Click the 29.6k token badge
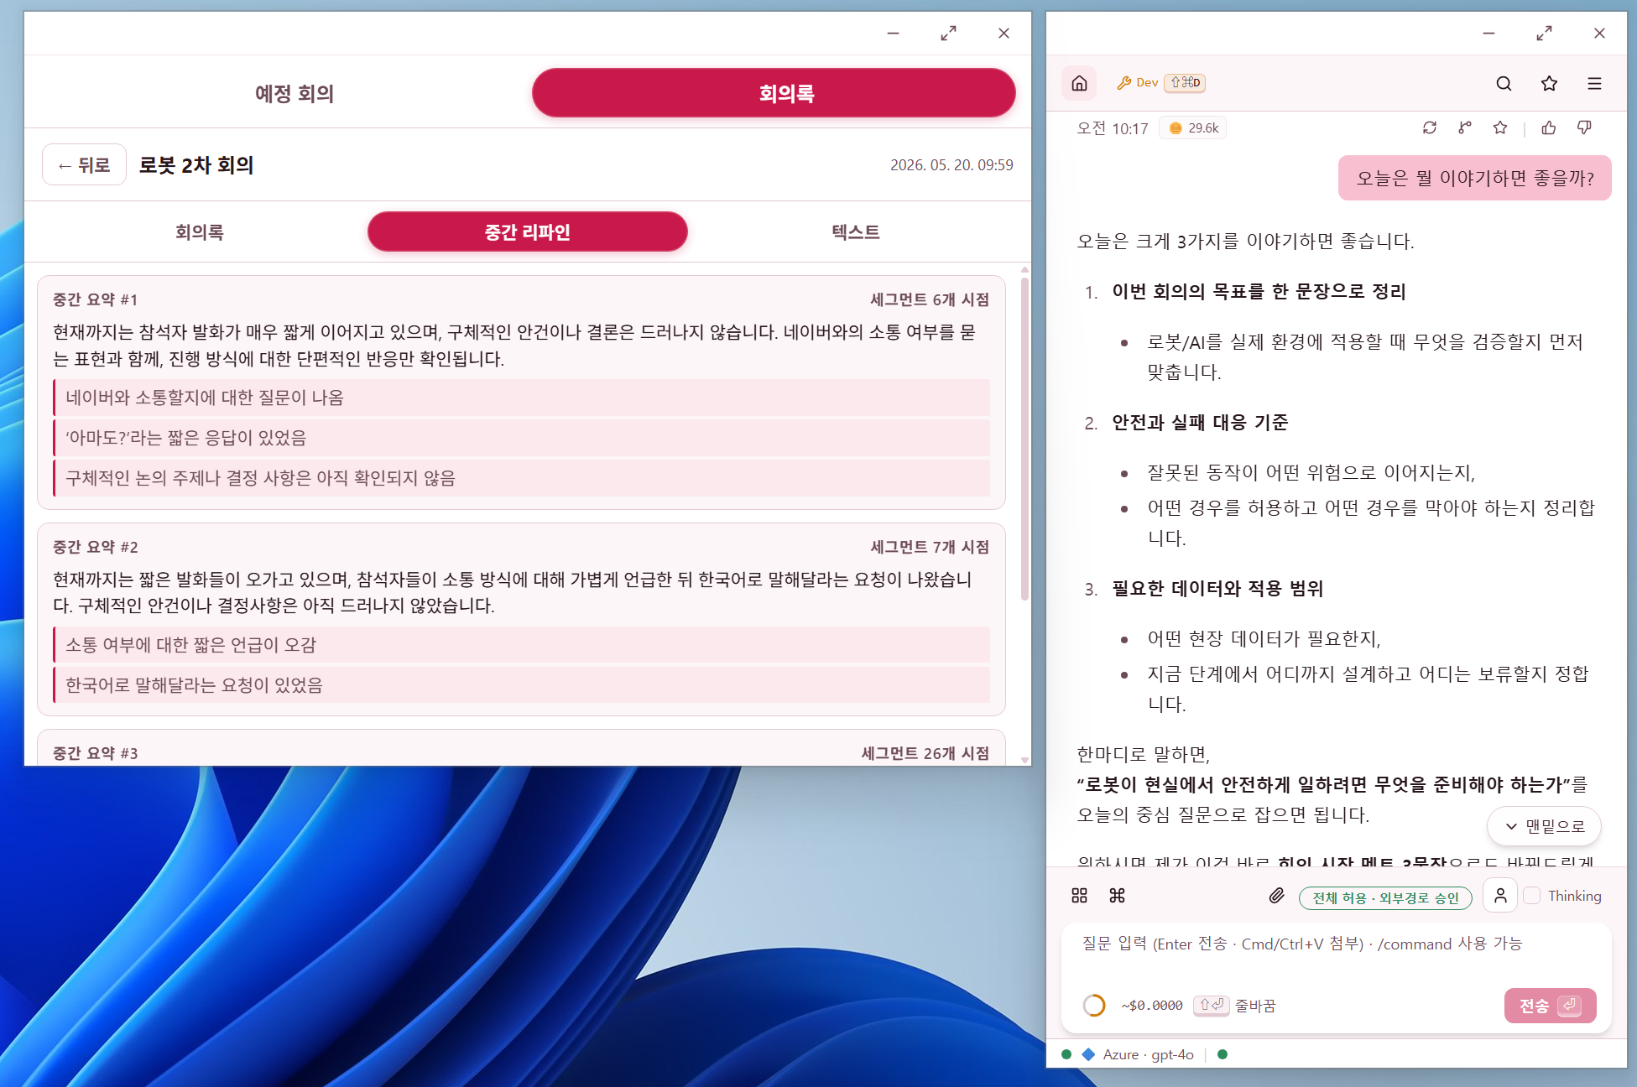This screenshot has height=1087, width=1637. (x=1193, y=127)
